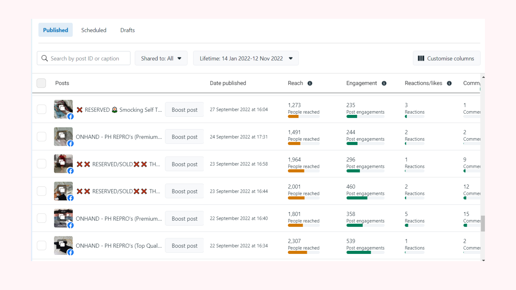Click Facebook badge on 27 September post
The width and height of the screenshot is (516, 290).
[x=70, y=116]
